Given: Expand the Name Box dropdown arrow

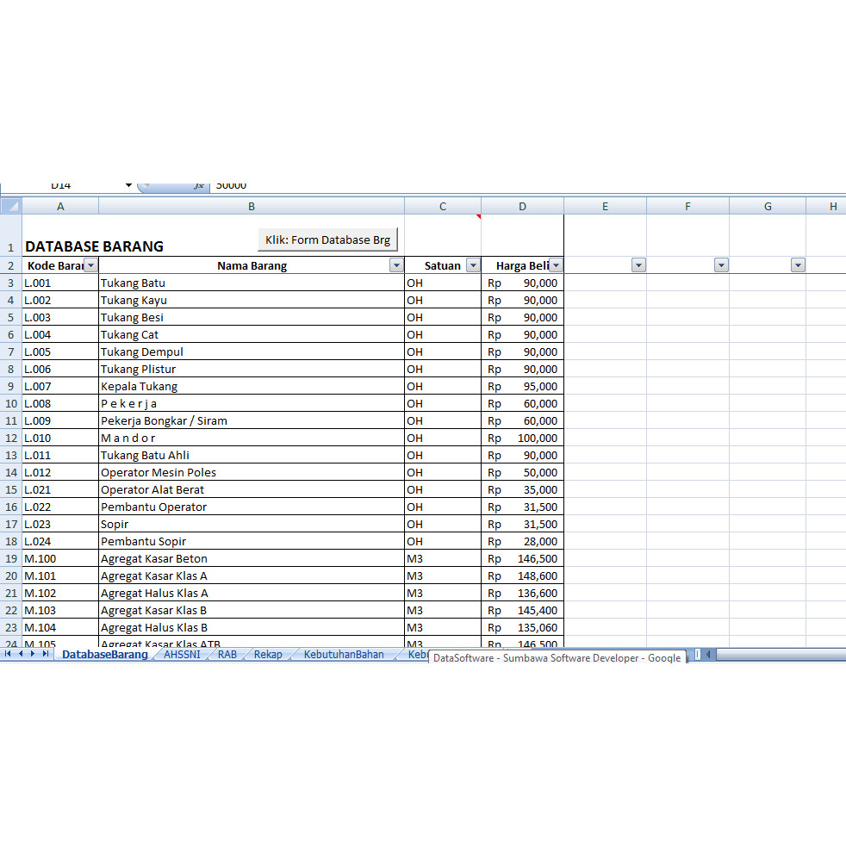Looking at the screenshot, I should pyautogui.click(x=128, y=185).
